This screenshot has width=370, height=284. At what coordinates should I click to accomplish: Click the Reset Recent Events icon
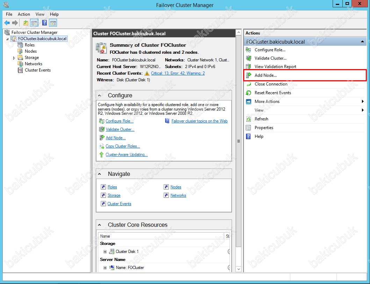coord(248,92)
